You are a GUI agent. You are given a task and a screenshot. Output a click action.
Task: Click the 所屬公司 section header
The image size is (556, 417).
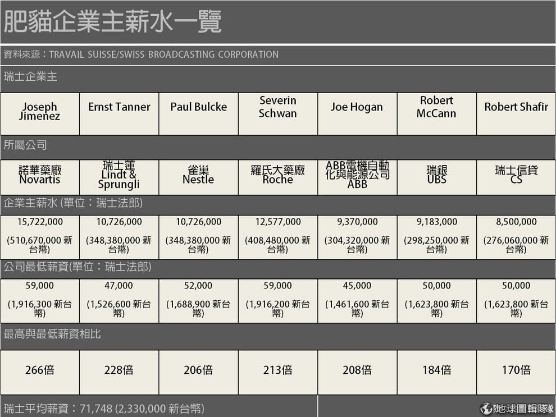pos(25,145)
